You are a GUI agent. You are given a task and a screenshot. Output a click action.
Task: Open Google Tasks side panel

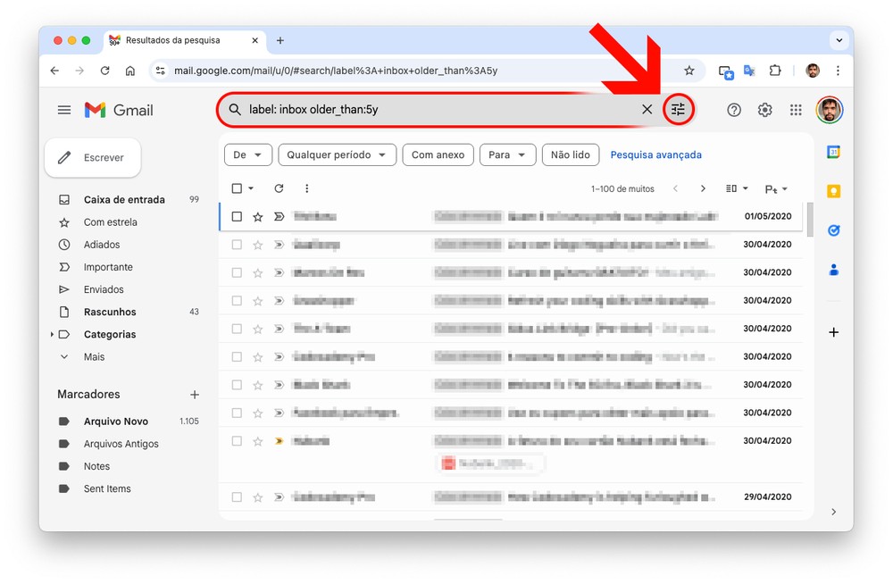pyautogui.click(x=833, y=230)
